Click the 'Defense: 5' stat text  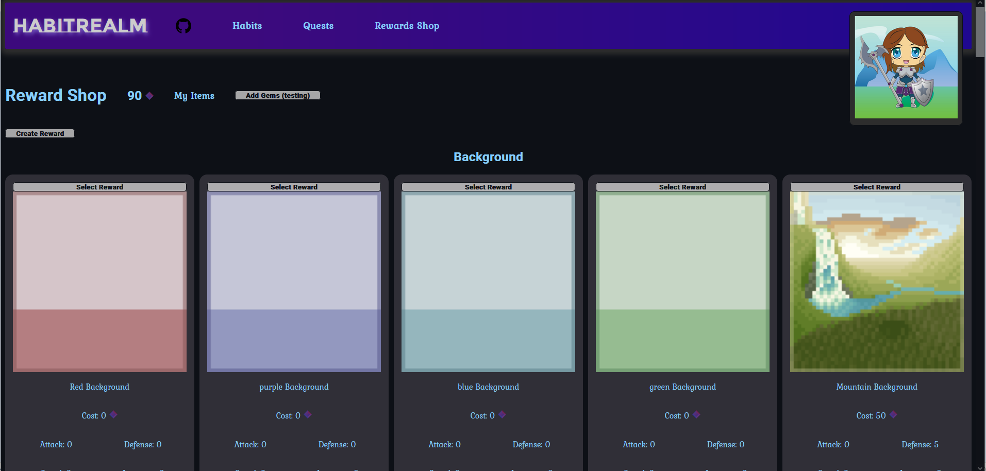click(x=920, y=445)
